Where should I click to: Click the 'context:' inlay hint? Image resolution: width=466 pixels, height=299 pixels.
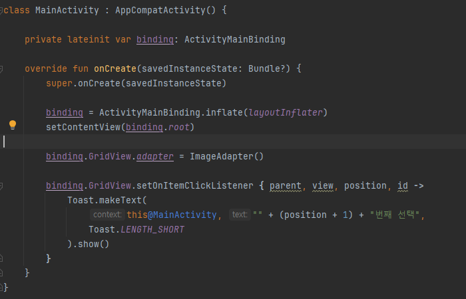coord(107,215)
